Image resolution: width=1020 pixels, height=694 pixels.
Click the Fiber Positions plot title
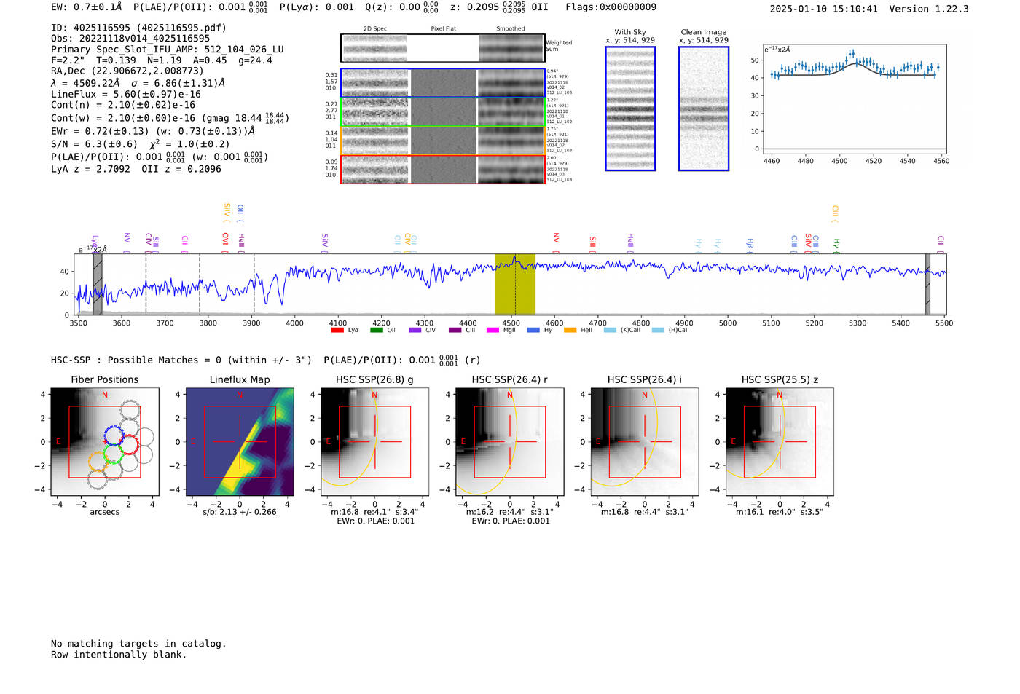coord(105,379)
